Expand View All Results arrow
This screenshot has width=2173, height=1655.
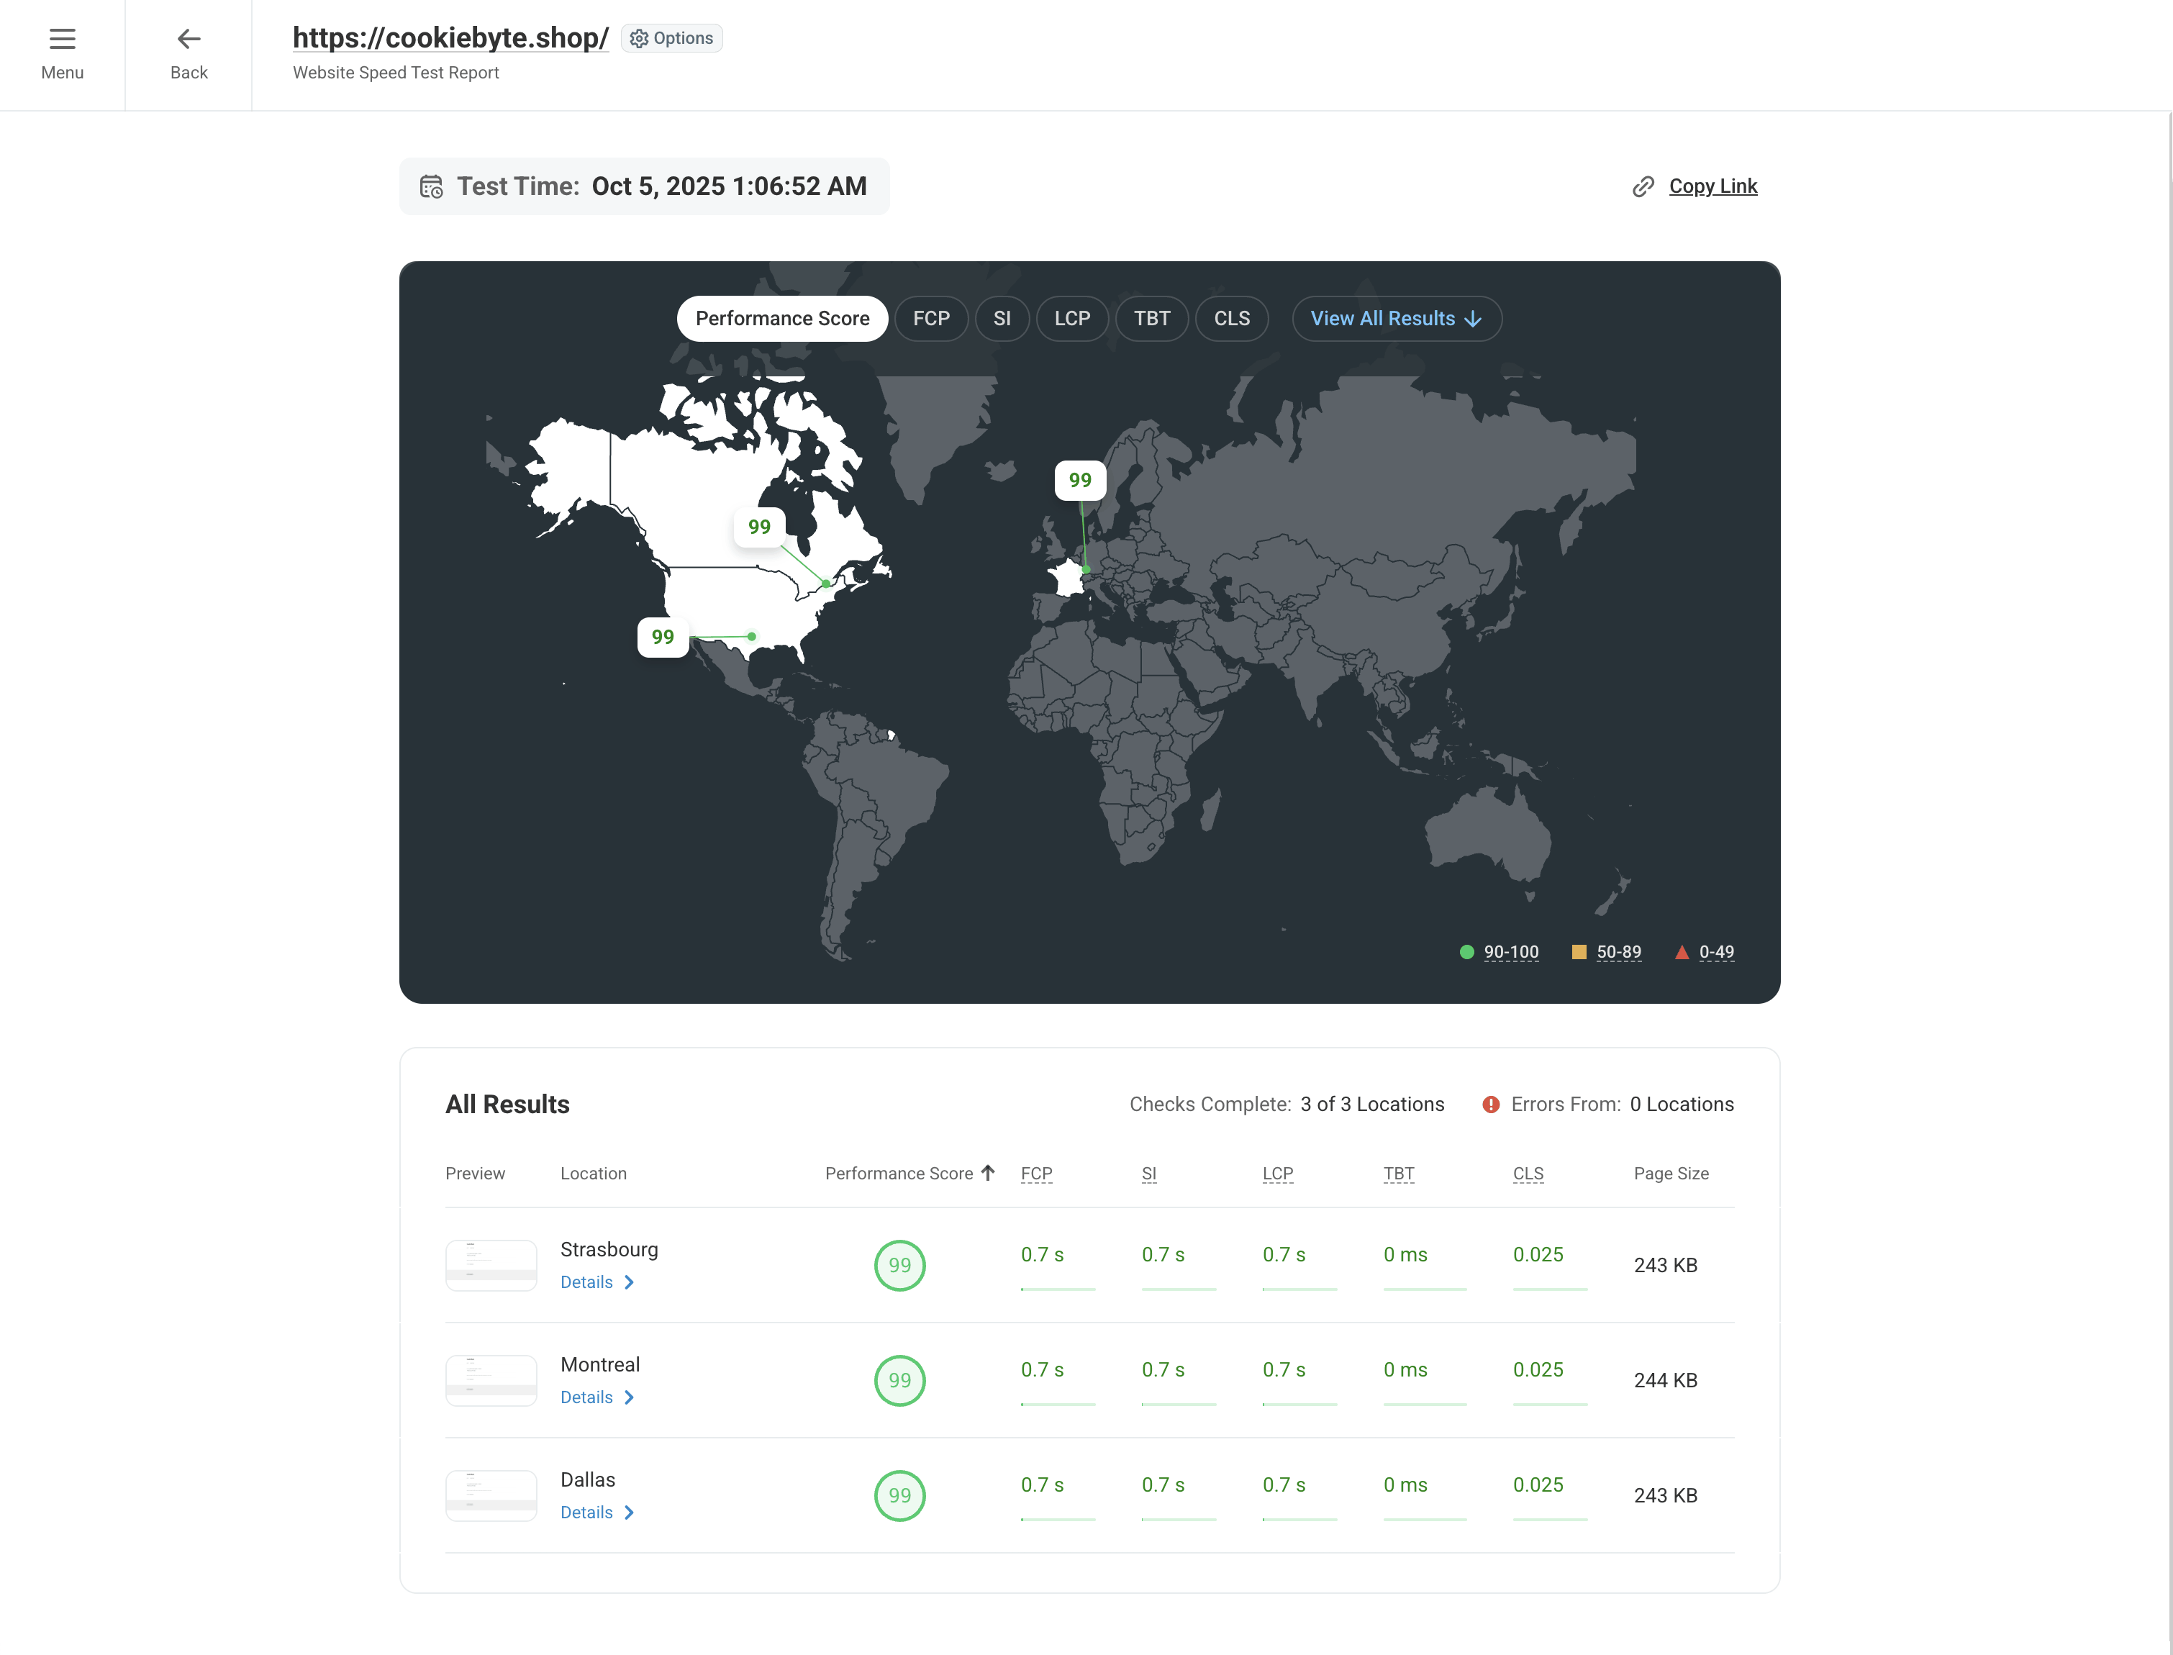[x=1473, y=319]
